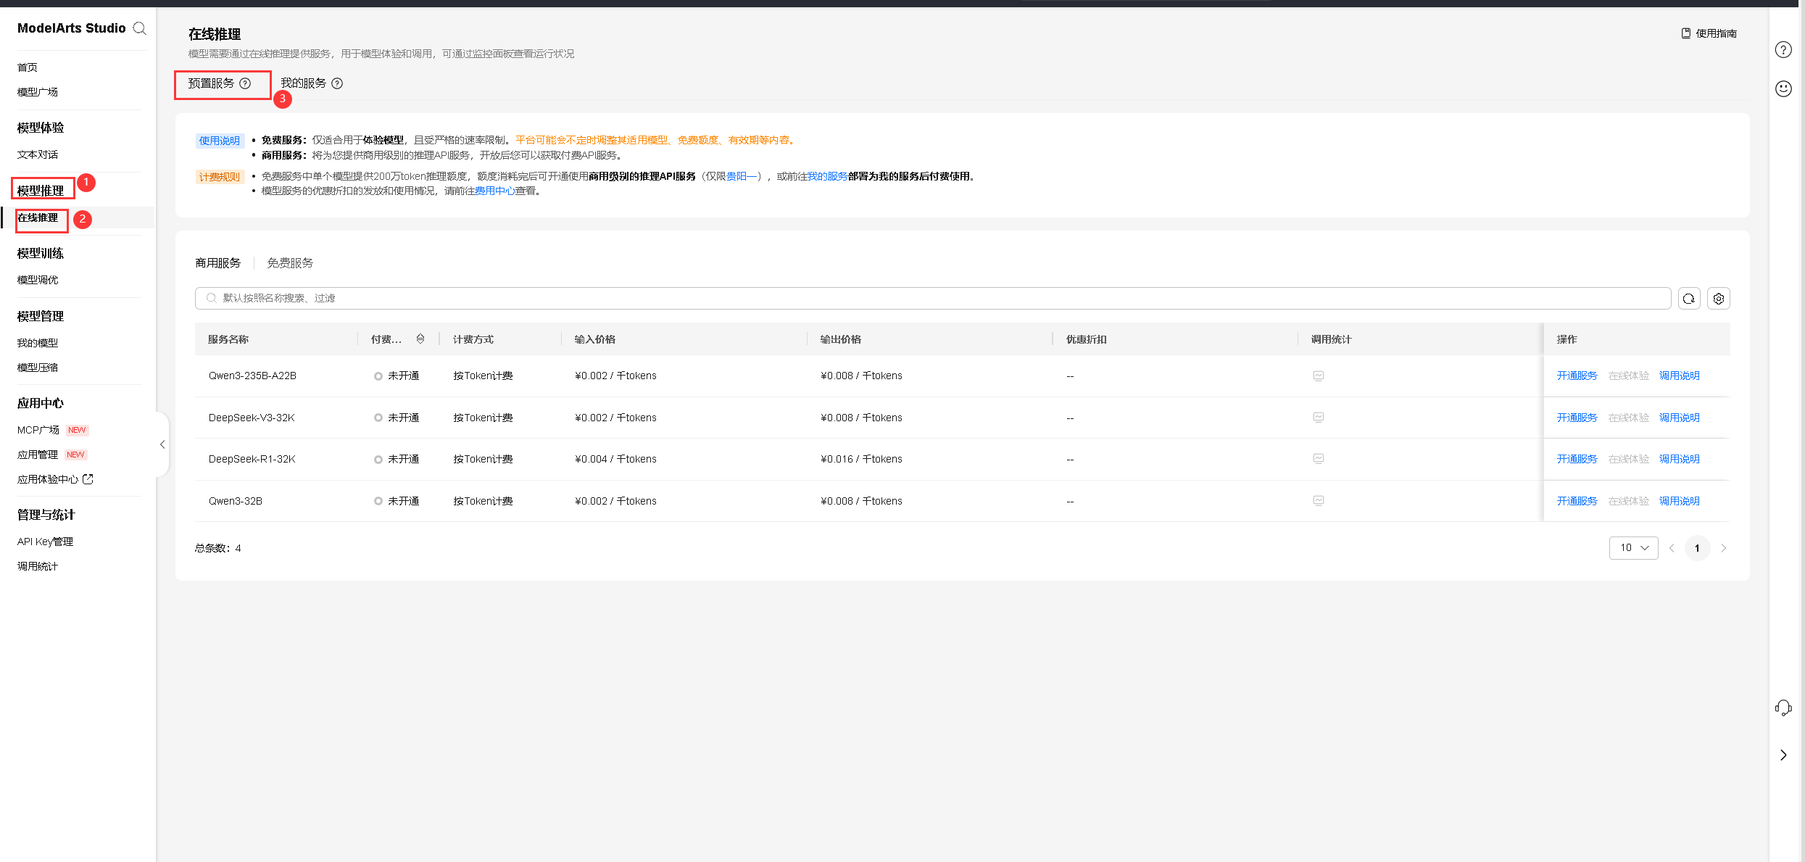Click 开通服务 for DeepSeek-V3-32K
Screen dimensions: 1805x862
pyautogui.click(x=1577, y=418)
